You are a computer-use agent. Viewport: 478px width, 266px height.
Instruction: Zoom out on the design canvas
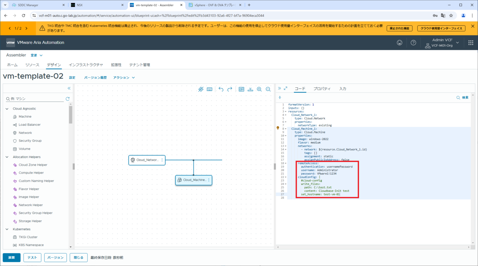(x=268, y=89)
